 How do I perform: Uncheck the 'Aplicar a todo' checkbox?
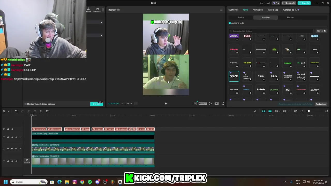pos(230,23)
